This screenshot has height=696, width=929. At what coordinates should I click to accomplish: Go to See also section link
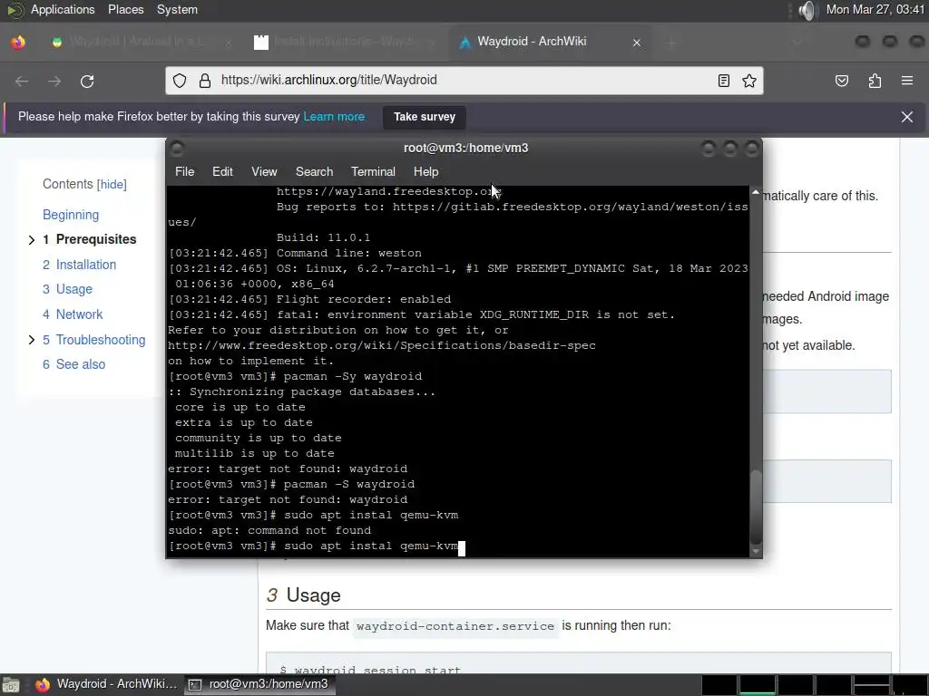[73, 364]
